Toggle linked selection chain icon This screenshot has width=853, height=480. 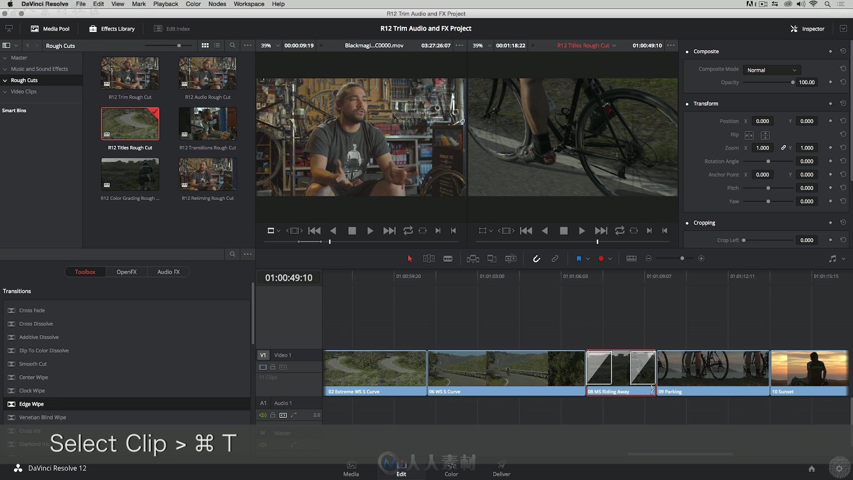555,259
